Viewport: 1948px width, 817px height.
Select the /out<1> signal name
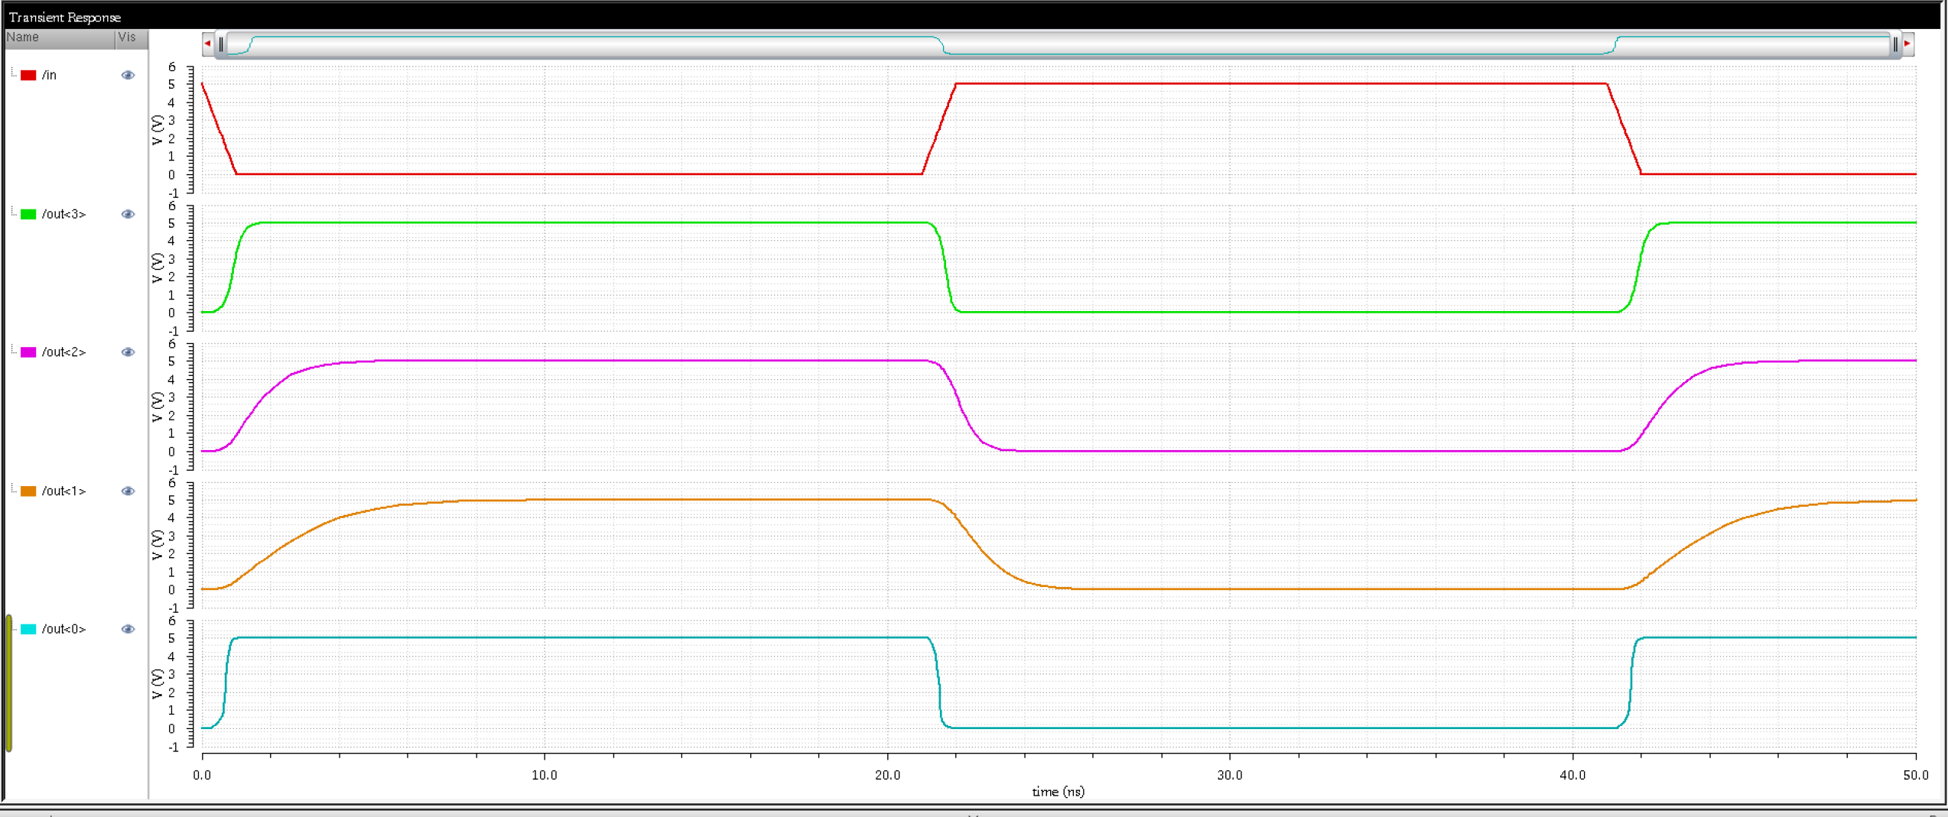[x=63, y=491]
